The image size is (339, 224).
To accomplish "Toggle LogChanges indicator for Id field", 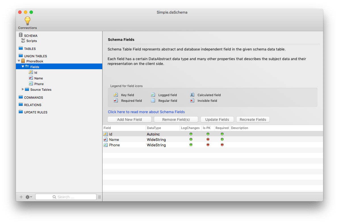I will click(x=191, y=134).
